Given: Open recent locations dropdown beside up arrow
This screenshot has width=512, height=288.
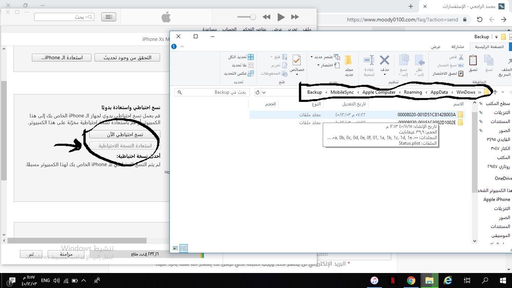Looking at the screenshot, I should (x=503, y=92).
